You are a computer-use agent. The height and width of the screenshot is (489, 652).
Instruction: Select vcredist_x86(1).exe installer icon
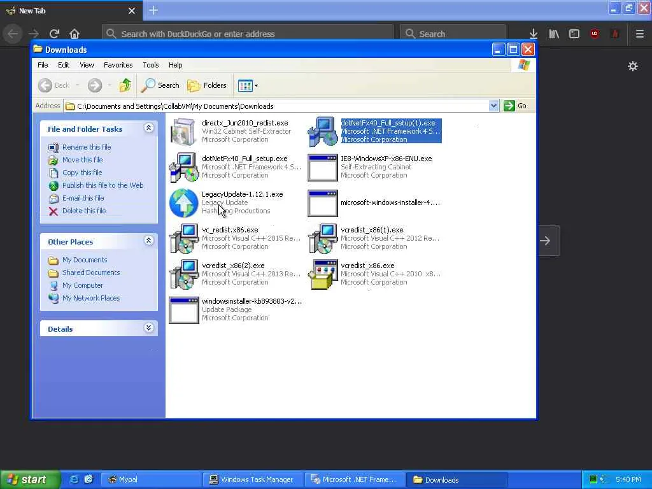(323, 239)
